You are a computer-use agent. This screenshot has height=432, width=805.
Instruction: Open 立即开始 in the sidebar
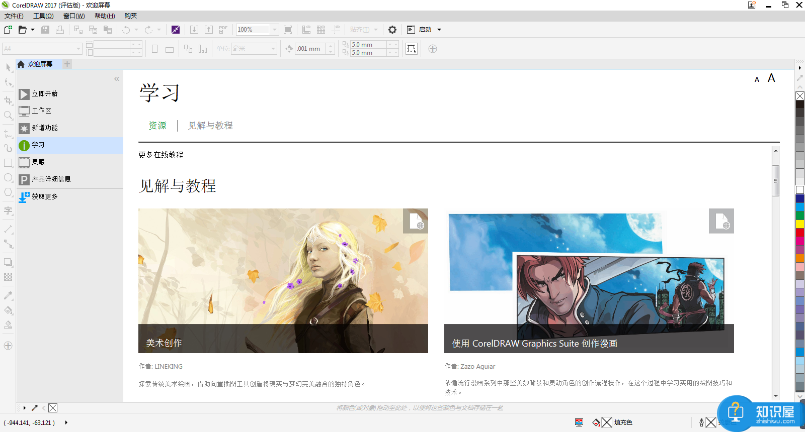tap(70, 94)
